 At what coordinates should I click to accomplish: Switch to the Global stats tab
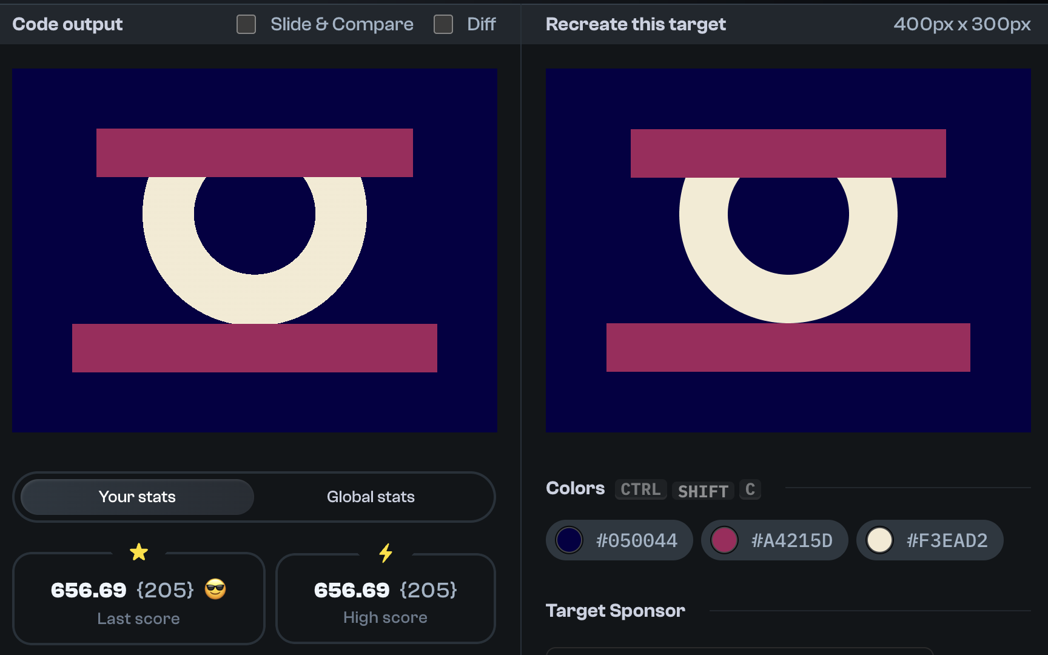pyautogui.click(x=371, y=497)
